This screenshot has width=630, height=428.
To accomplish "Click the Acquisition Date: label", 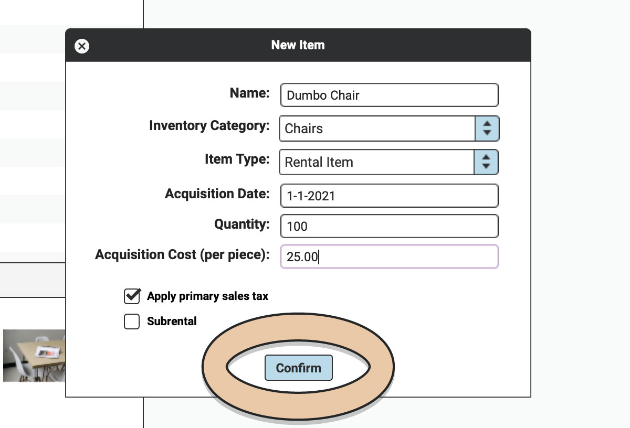I will pos(217,194).
